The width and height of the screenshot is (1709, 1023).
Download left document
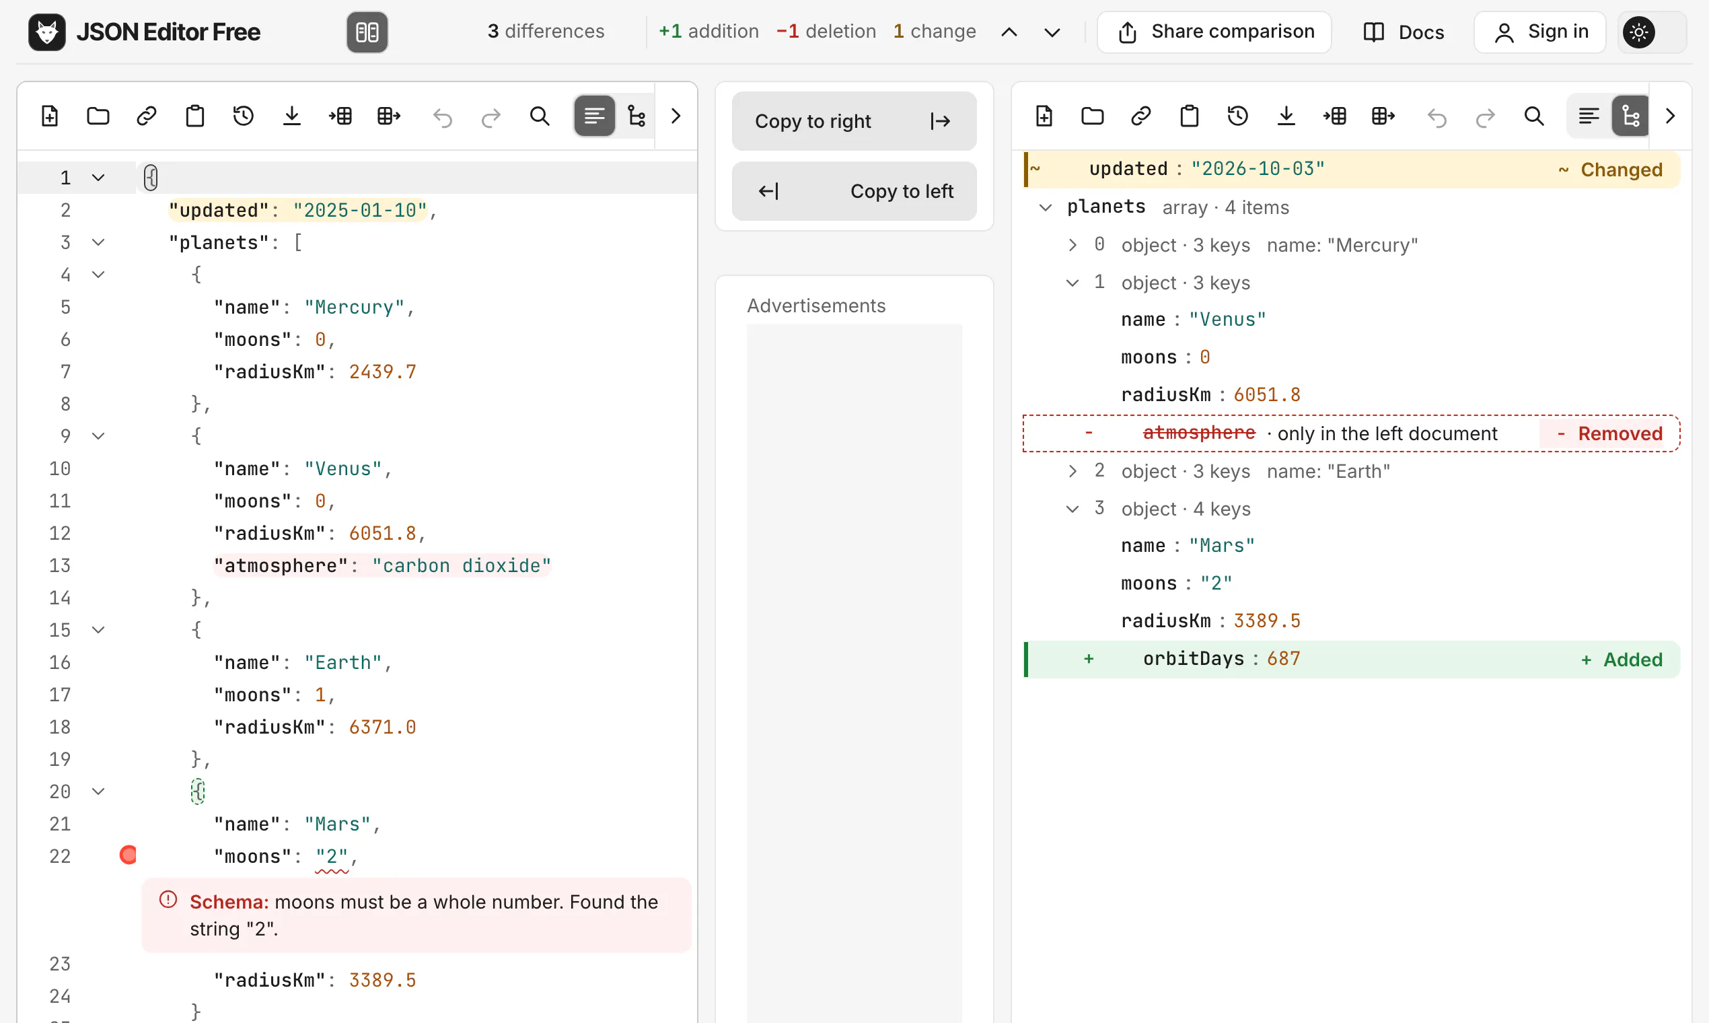(292, 116)
